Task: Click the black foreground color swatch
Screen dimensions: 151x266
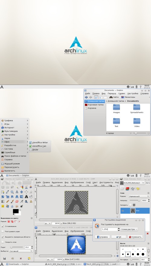Action: [x=16, y=211]
